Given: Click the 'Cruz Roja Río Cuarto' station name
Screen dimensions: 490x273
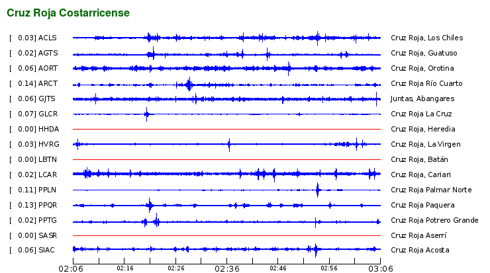Looking at the screenshot, I should pyautogui.click(x=426, y=83).
